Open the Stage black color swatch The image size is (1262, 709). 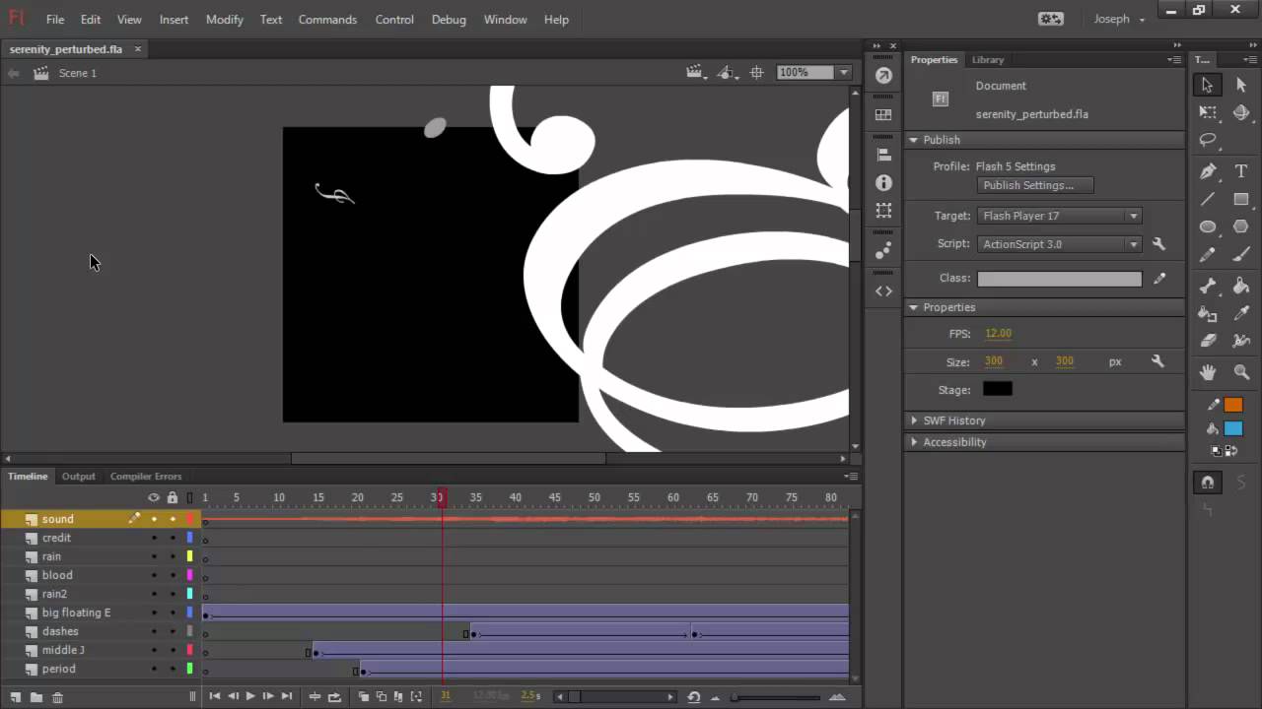[x=997, y=389]
